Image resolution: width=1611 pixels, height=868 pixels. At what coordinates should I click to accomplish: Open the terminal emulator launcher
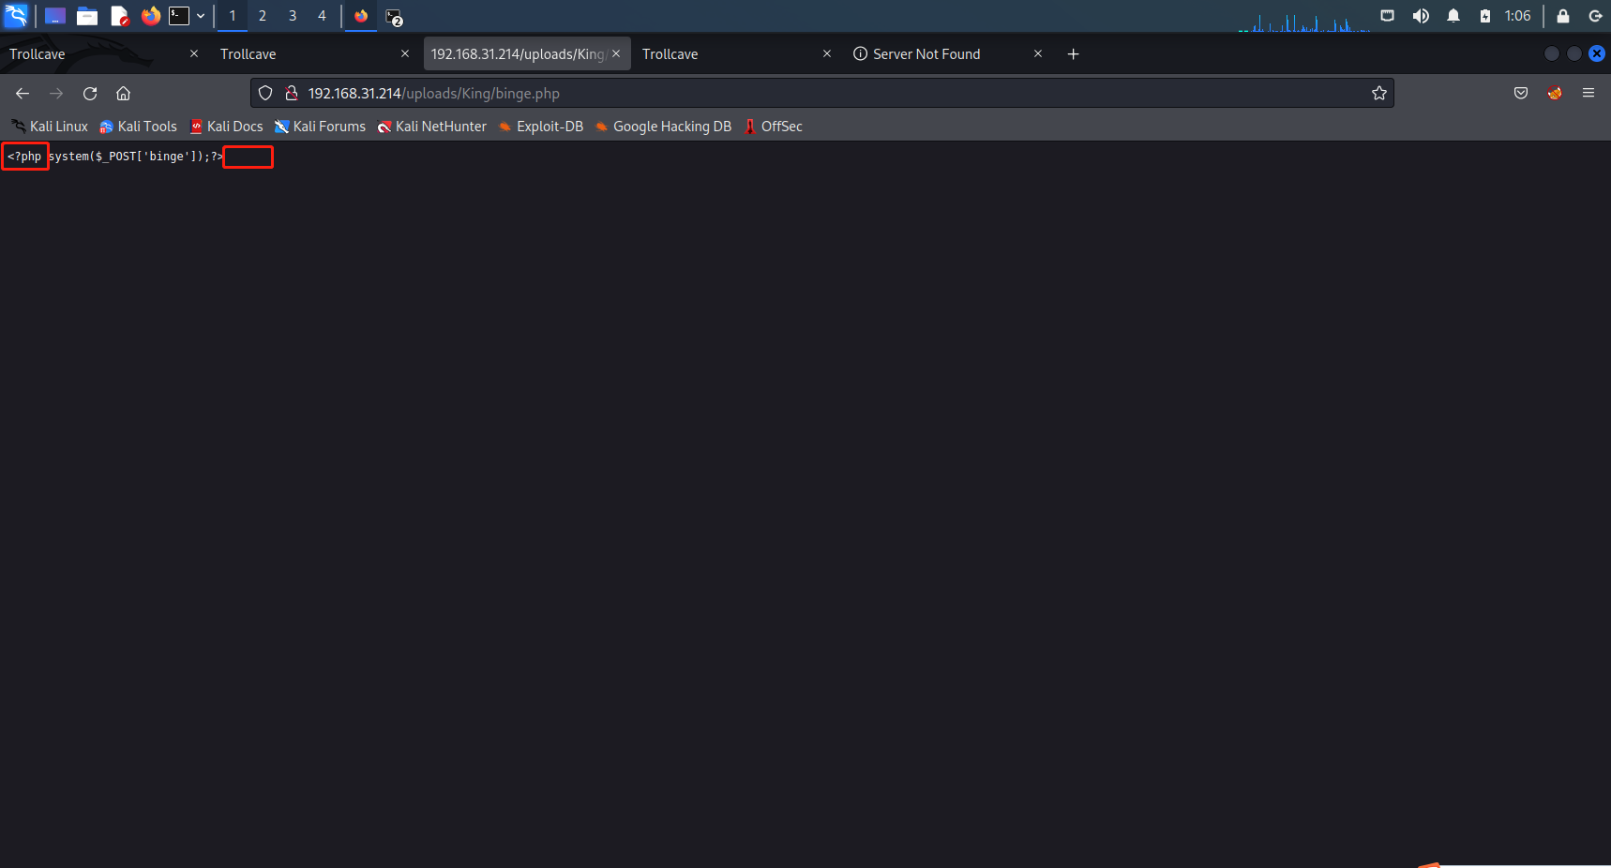coord(179,16)
